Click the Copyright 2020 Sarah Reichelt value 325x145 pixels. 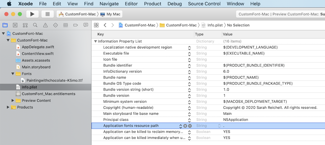coord(270,108)
